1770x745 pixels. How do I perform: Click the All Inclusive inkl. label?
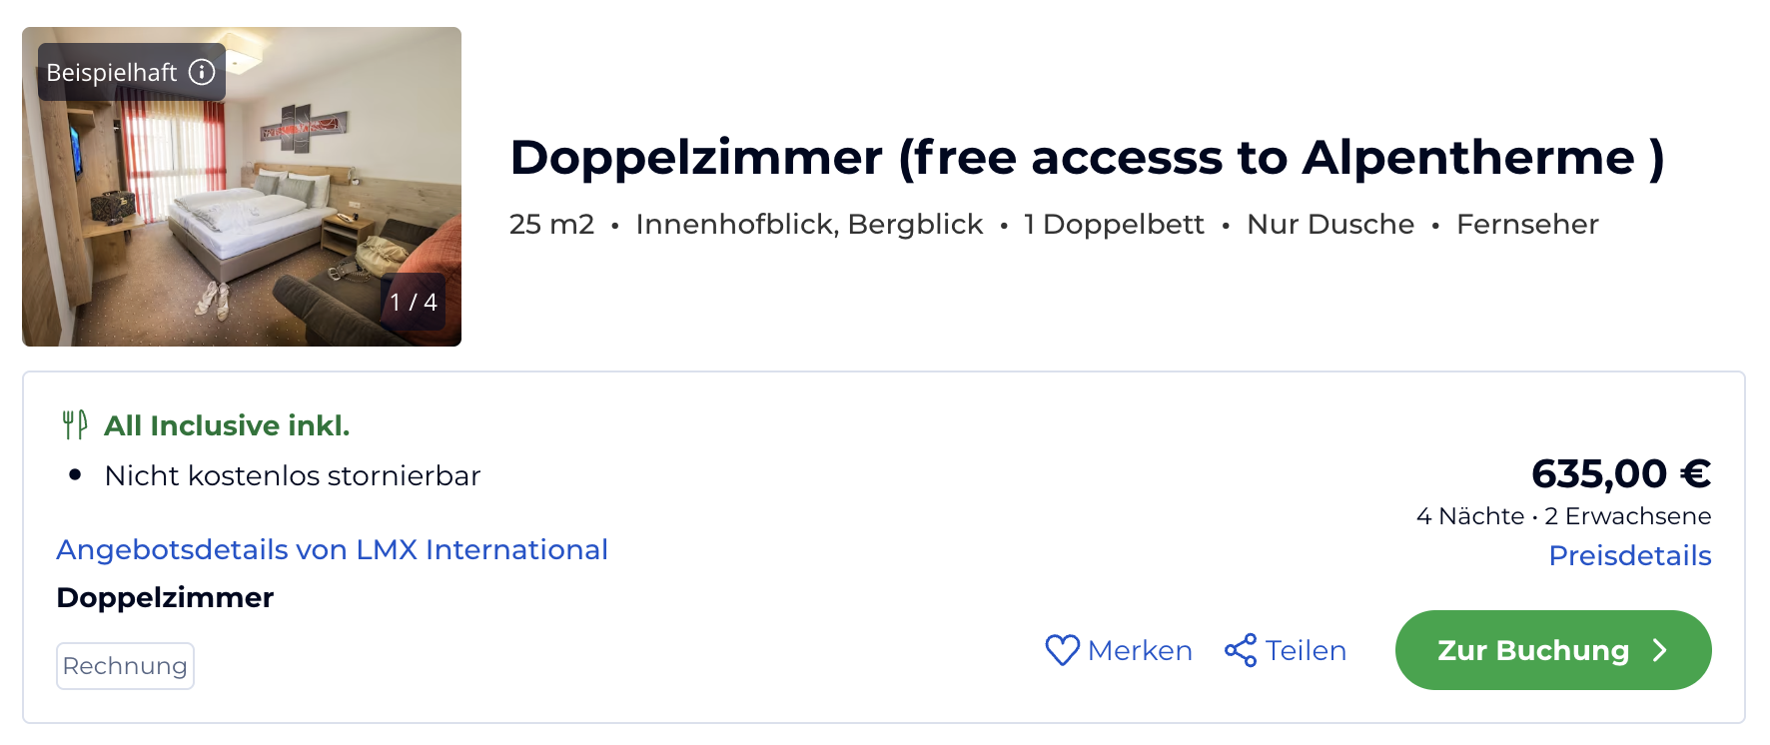click(227, 425)
